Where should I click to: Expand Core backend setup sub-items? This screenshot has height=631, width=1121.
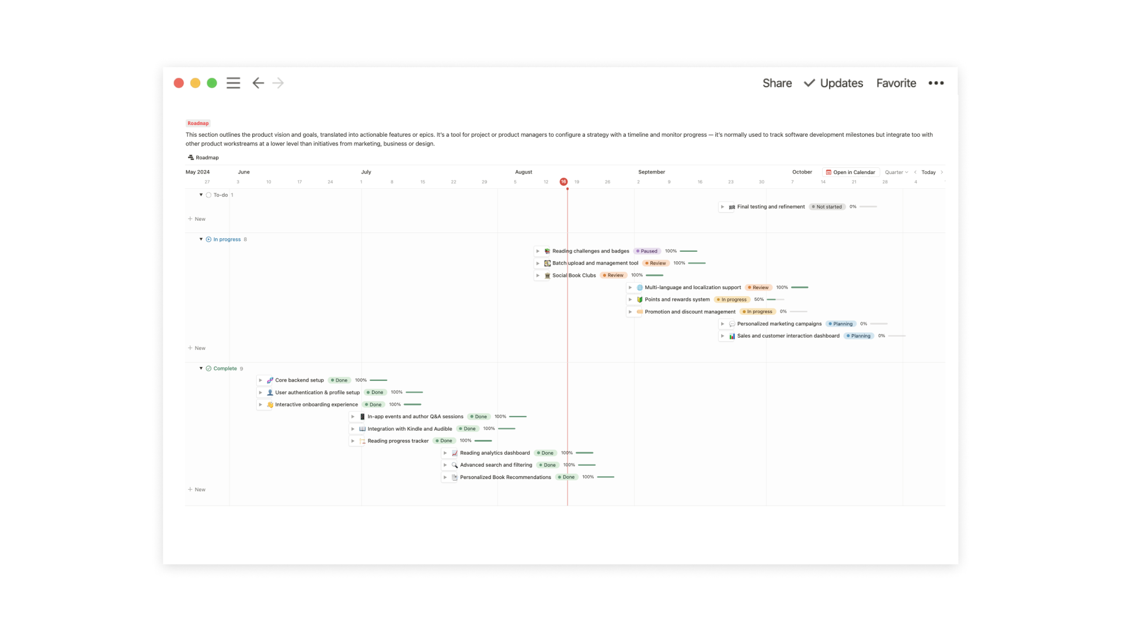(x=260, y=380)
